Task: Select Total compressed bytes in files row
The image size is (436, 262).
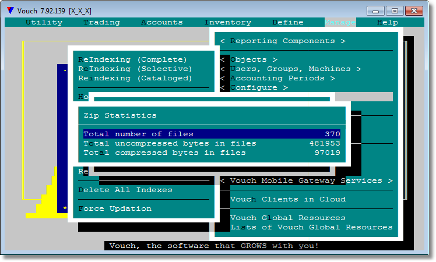Action: [x=212, y=153]
